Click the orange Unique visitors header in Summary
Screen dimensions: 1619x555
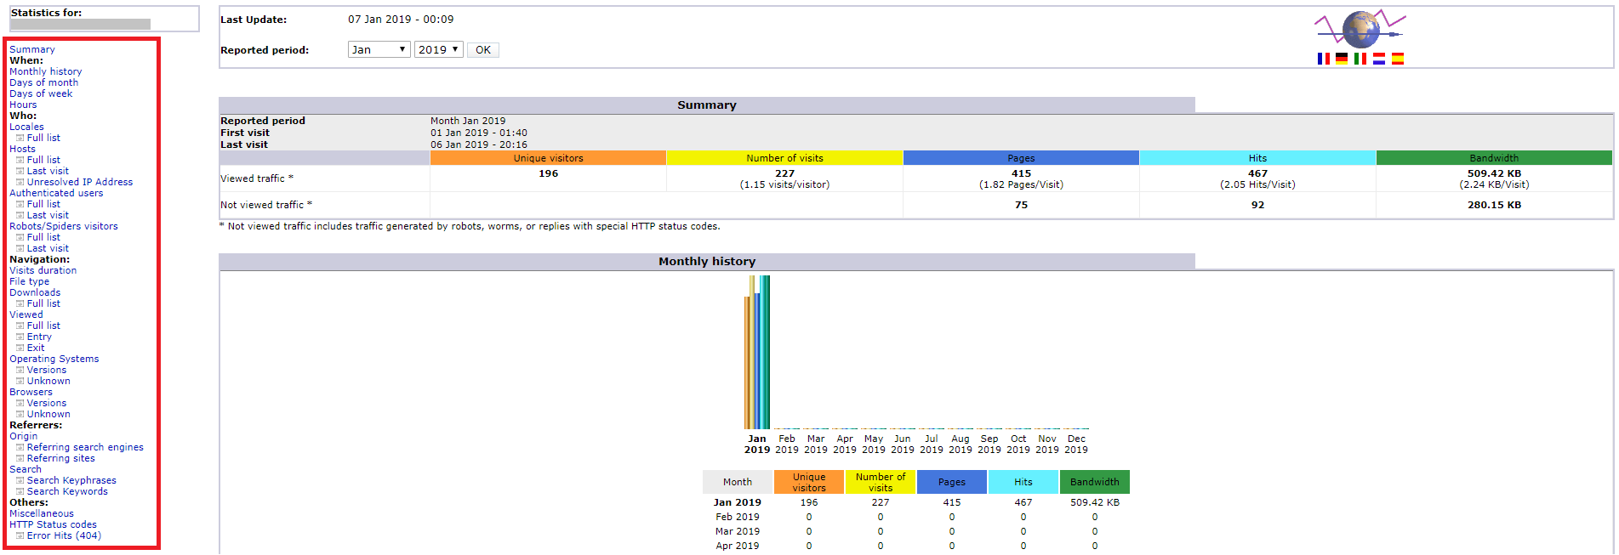coord(548,158)
